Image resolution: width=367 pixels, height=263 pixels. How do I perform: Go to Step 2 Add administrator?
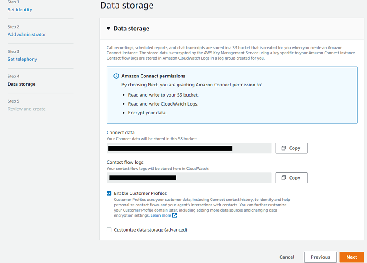click(x=27, y=34)
